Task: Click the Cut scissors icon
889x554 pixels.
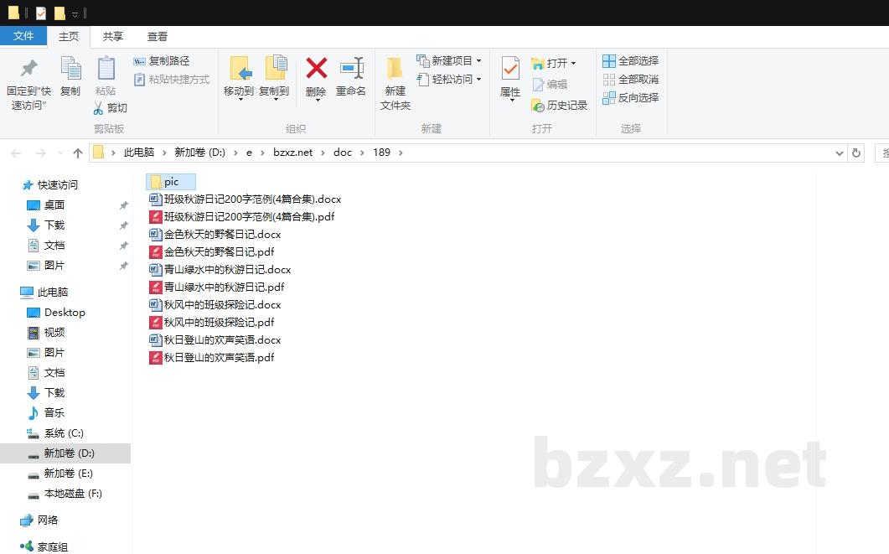Action: coord(98,108)
